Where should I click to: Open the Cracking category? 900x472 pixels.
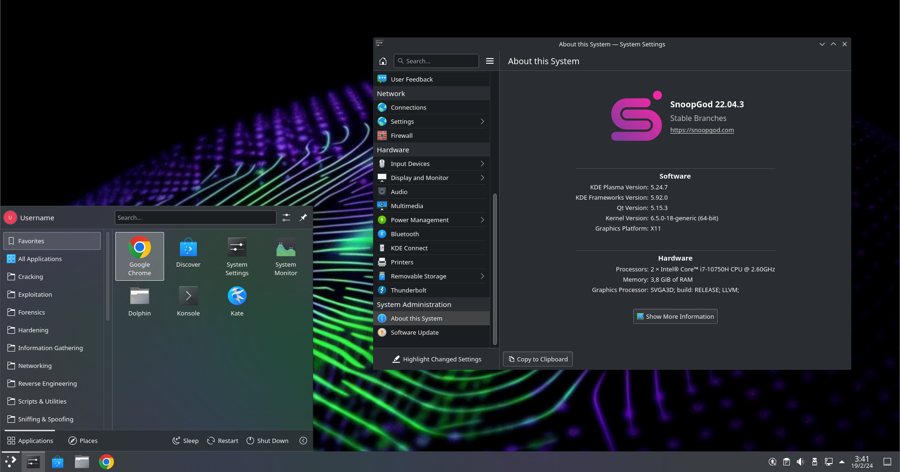pyautogui.click(x=52, y=277)
